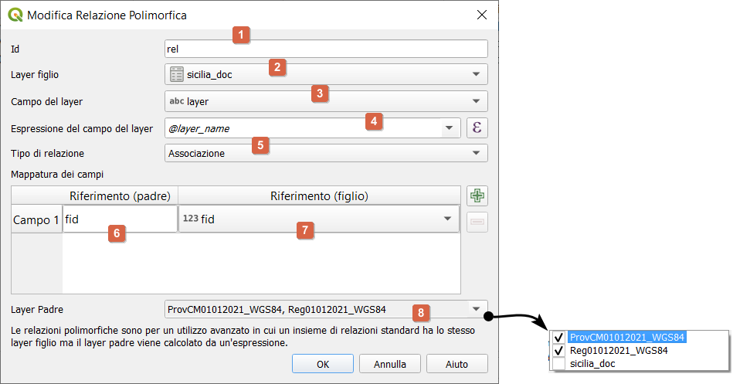The image size is (750, 384).
Task: Open the Layer figlio dropdown
Action: pyautogui.click(x=476, y=75)
